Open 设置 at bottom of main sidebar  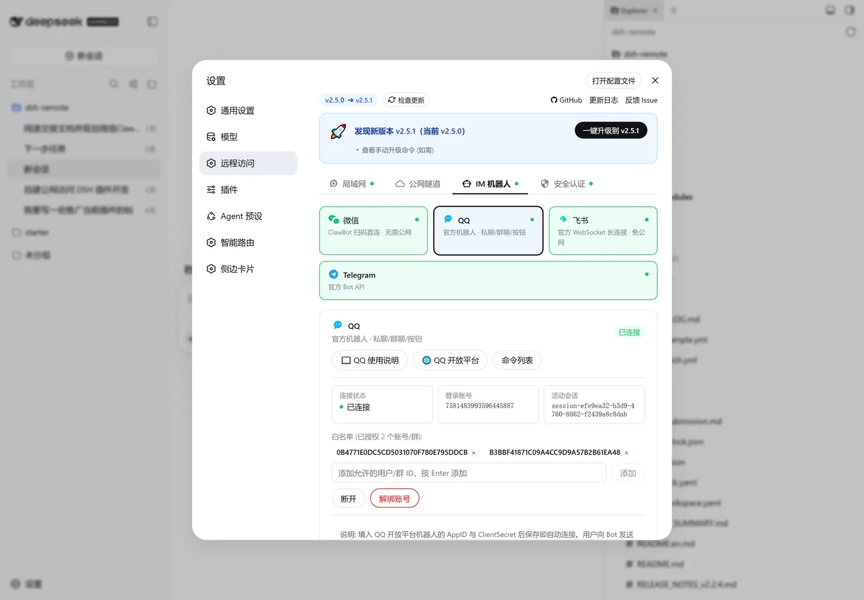(27, 584)
